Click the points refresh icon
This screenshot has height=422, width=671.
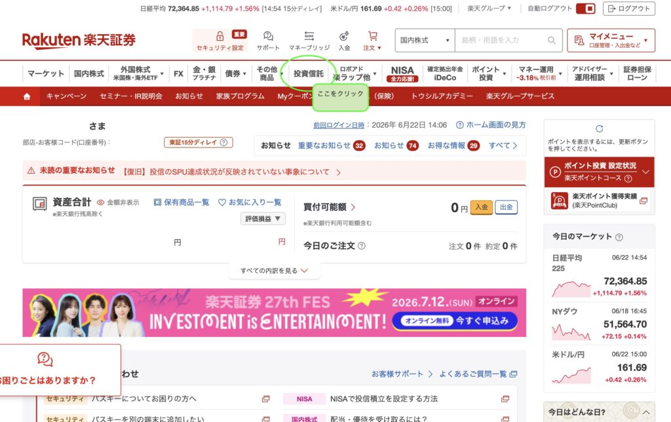pos(599,128)
